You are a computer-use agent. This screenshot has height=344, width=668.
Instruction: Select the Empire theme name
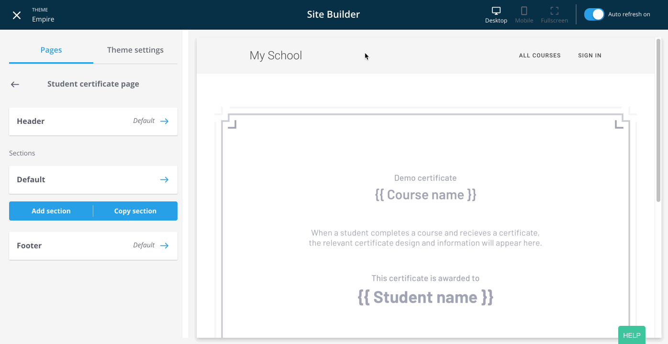43,19
